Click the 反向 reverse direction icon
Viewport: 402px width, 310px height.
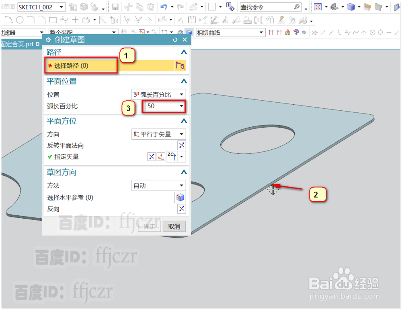pyautogui.click(x=181, y=209)
